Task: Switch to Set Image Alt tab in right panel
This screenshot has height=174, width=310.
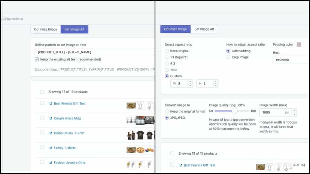Action: click(x=204, y=29)
